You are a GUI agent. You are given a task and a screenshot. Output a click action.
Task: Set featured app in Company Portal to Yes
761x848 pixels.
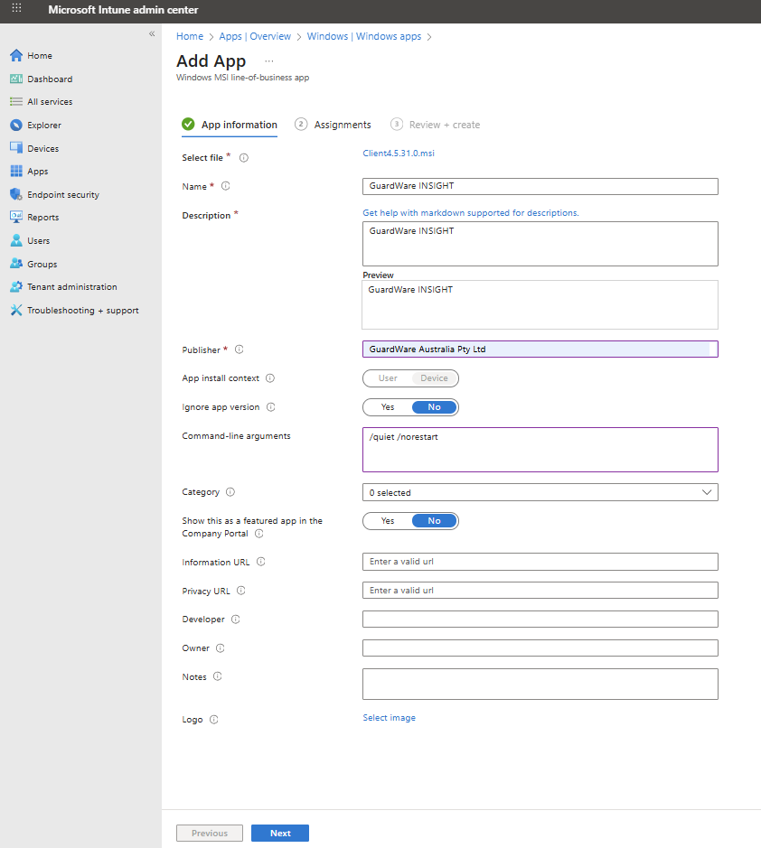[388, 521]
